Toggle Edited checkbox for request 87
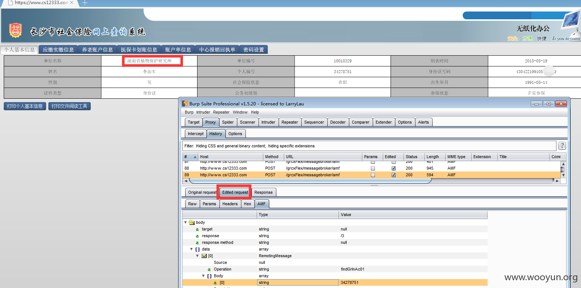 point(394,162)
